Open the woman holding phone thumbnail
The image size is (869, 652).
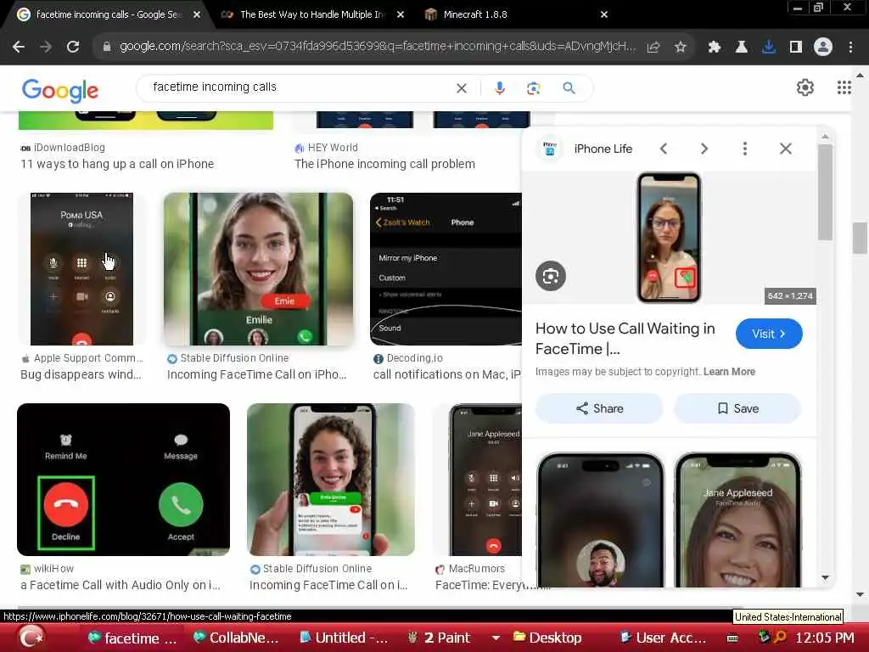[x=331, y=480]
